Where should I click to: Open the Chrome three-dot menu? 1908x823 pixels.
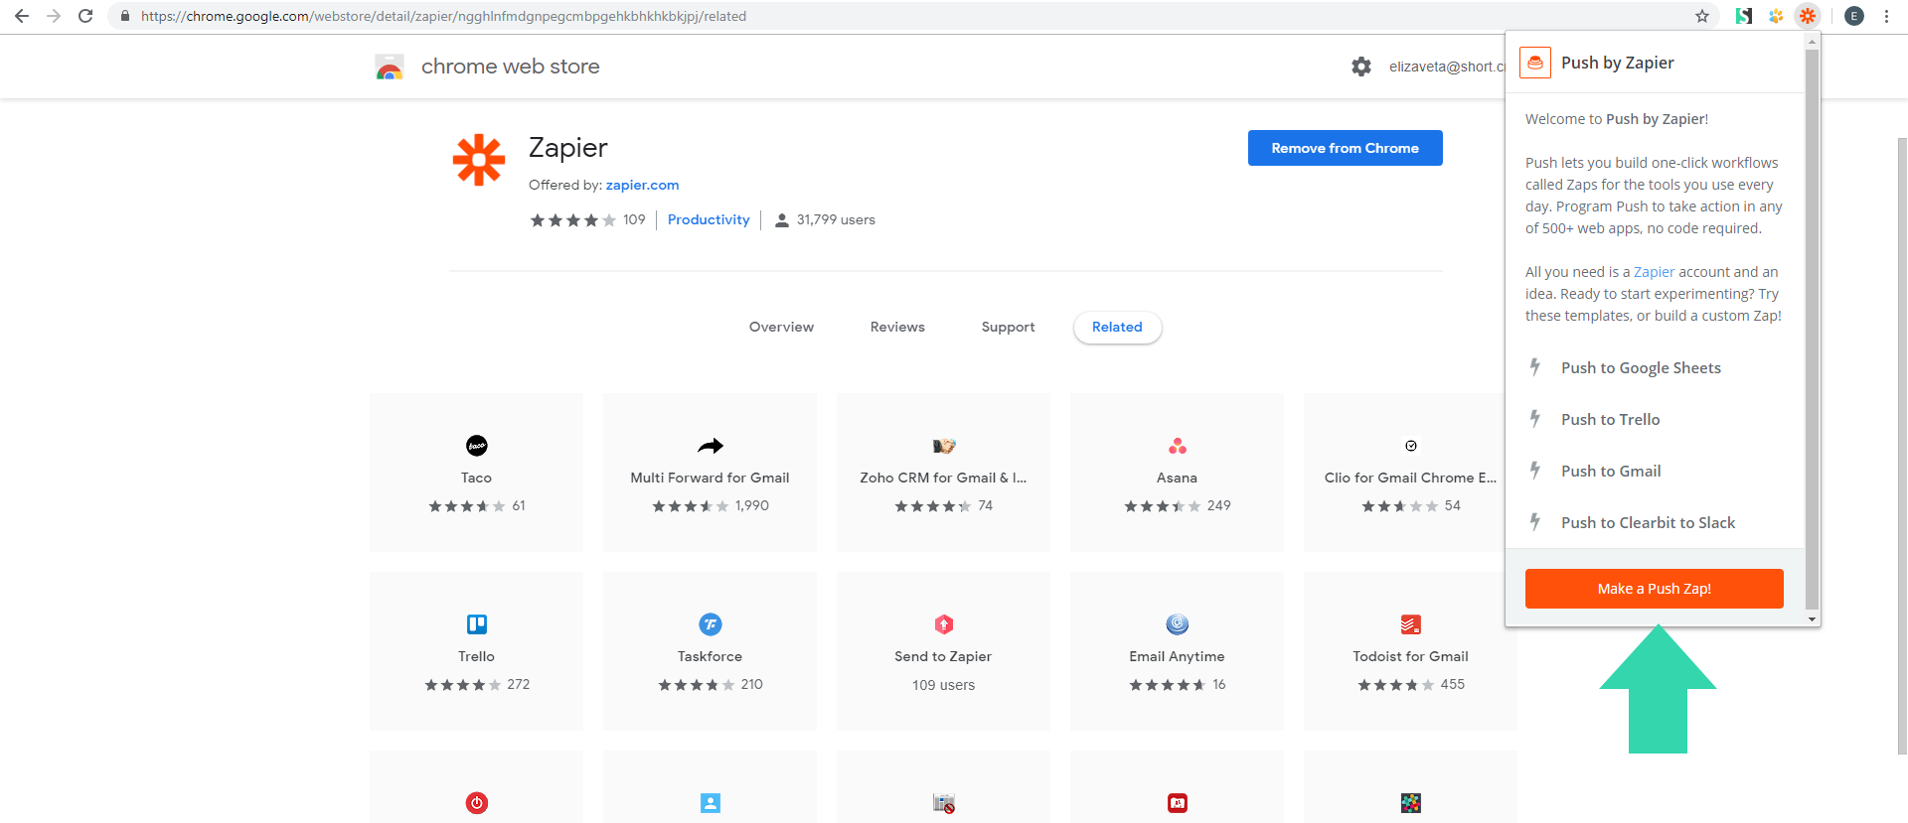tap(1886, 16)
